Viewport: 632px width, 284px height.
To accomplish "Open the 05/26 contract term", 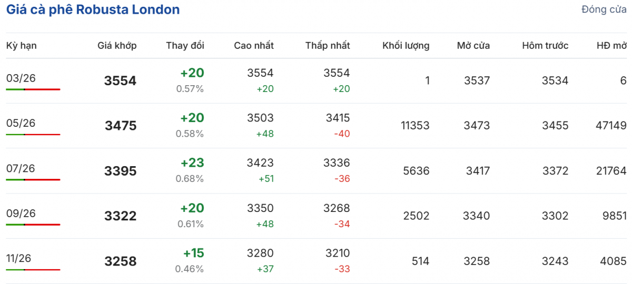I will click(x=21, y=124).
